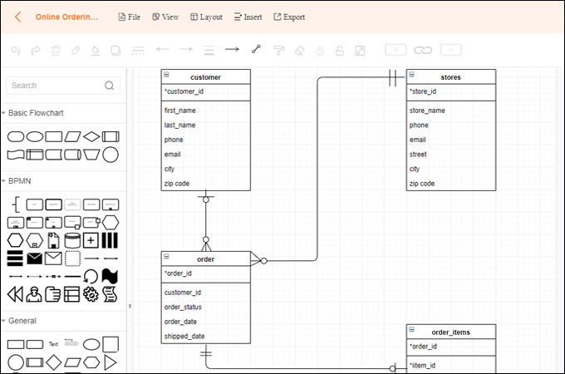The height and width of the screenshot is (374, 565).
Task: Open the View menu
Action: click(x=165, y=17)
